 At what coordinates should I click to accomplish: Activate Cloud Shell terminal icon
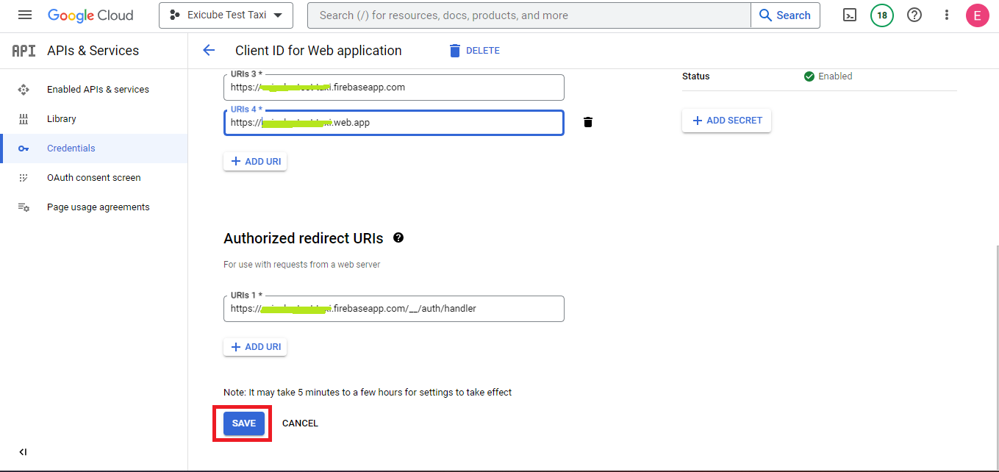click(850, 15)
